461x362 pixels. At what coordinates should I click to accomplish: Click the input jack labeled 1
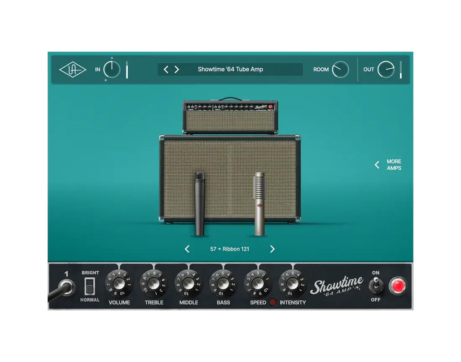tap(66, 287)
